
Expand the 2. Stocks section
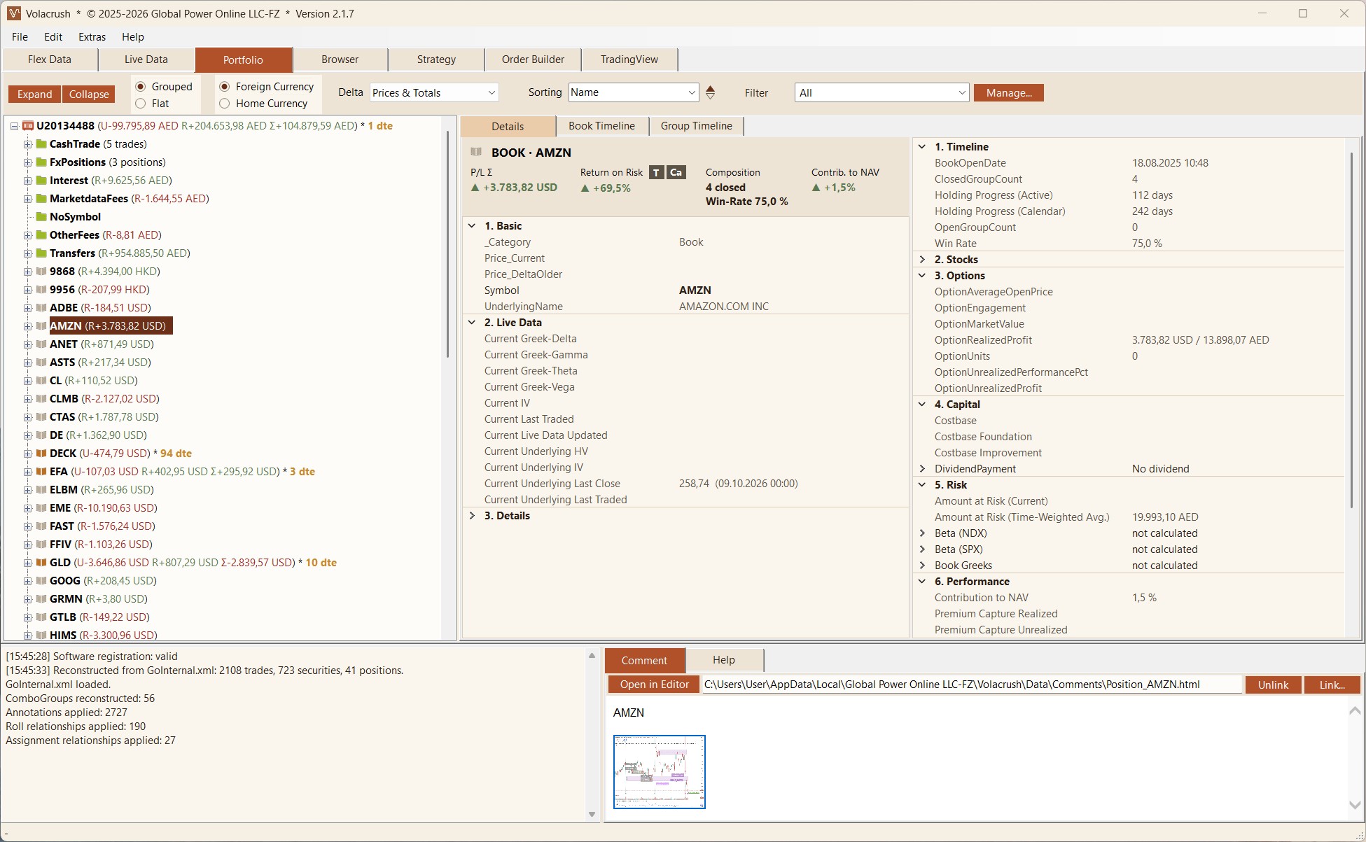click(x=922, y=260)
